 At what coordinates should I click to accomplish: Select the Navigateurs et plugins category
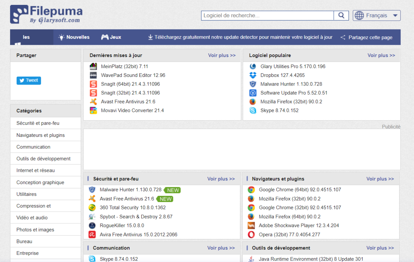(x=45, y=135)
